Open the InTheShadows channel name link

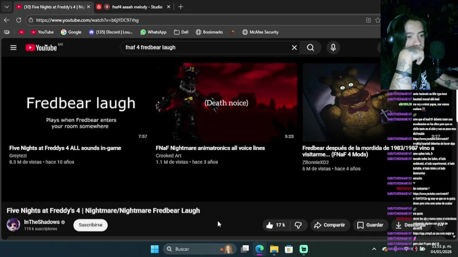[x=42, y=222]
